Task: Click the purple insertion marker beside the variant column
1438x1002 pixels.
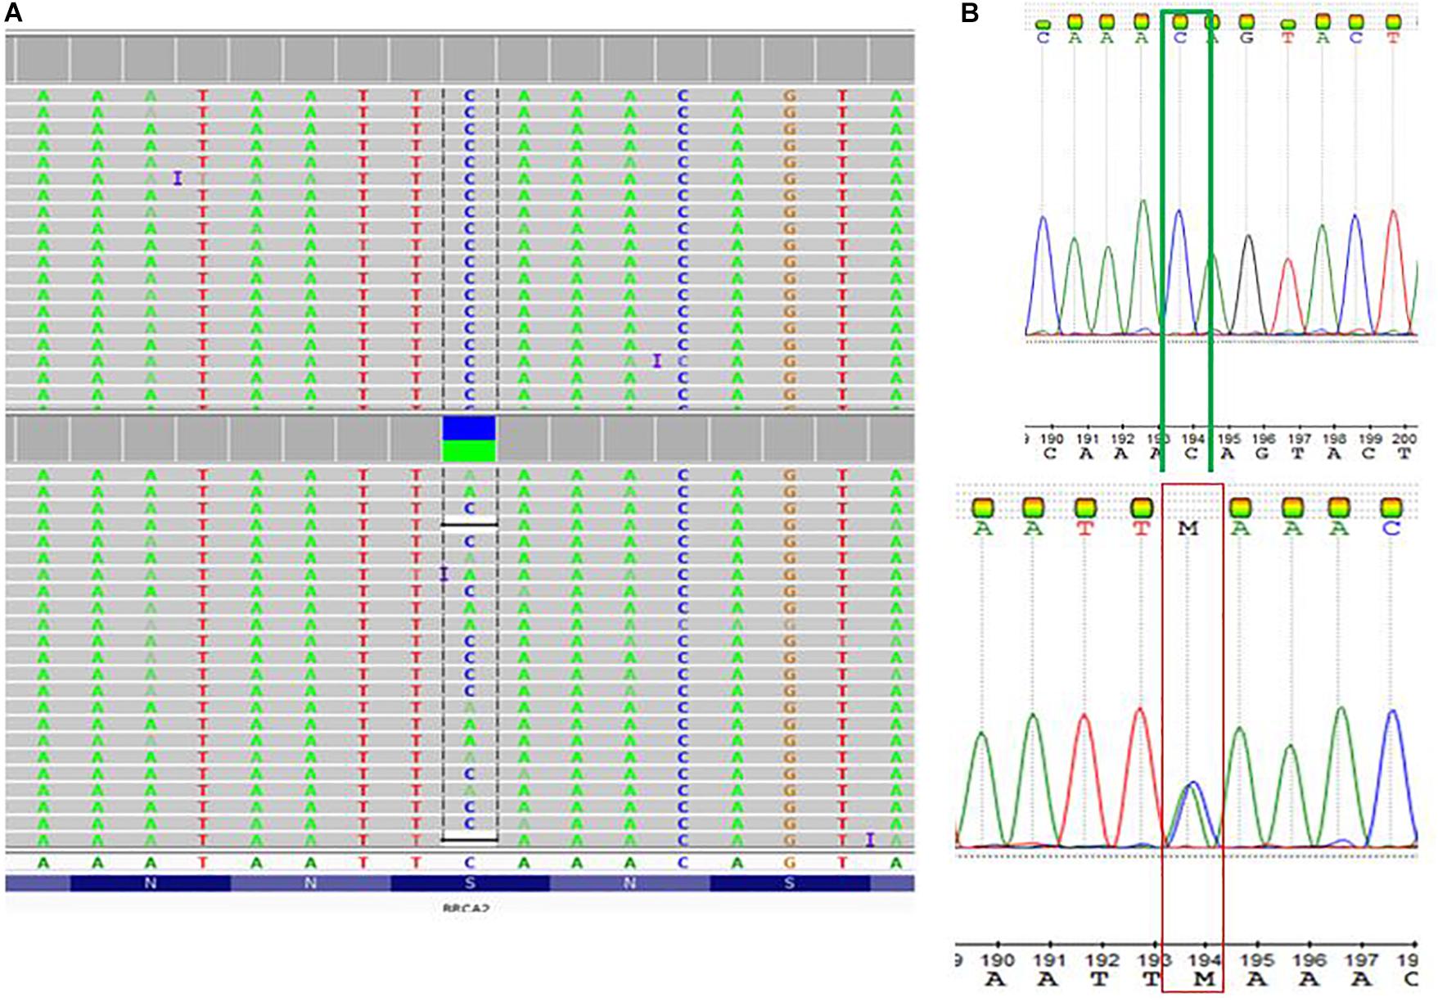Action: pyautogui.click(x=444, y=575)
